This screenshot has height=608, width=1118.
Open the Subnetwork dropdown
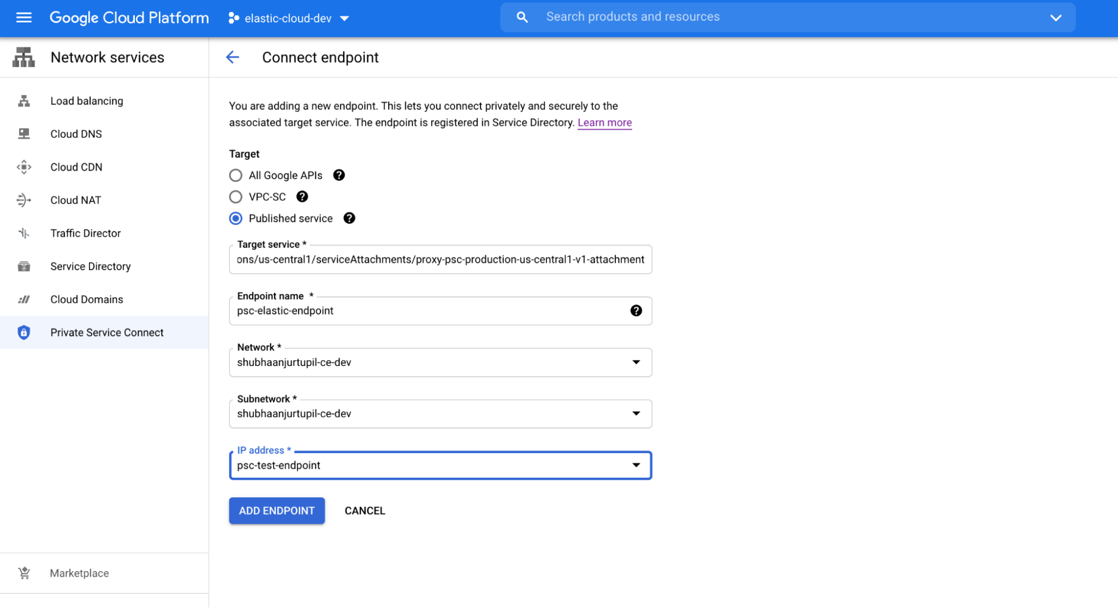tap(440, 414)
